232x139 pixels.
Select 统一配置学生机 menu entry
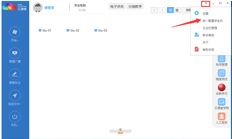(x=212, y=21)
